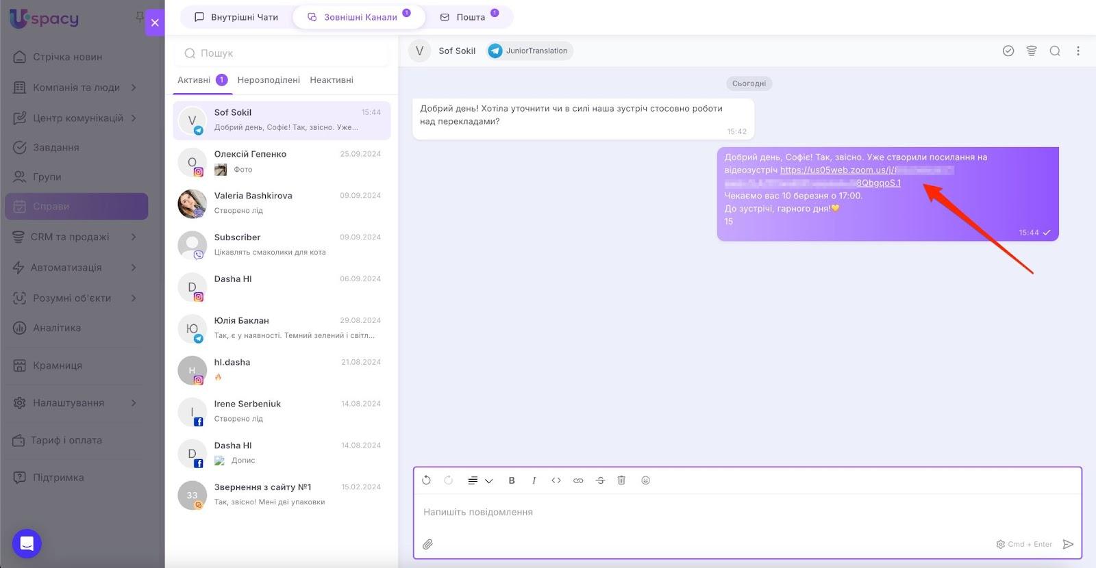Viewport: 1096px width, 568px height.
Task: Open Тариф і оплата
Action: (x=66, y=440)
